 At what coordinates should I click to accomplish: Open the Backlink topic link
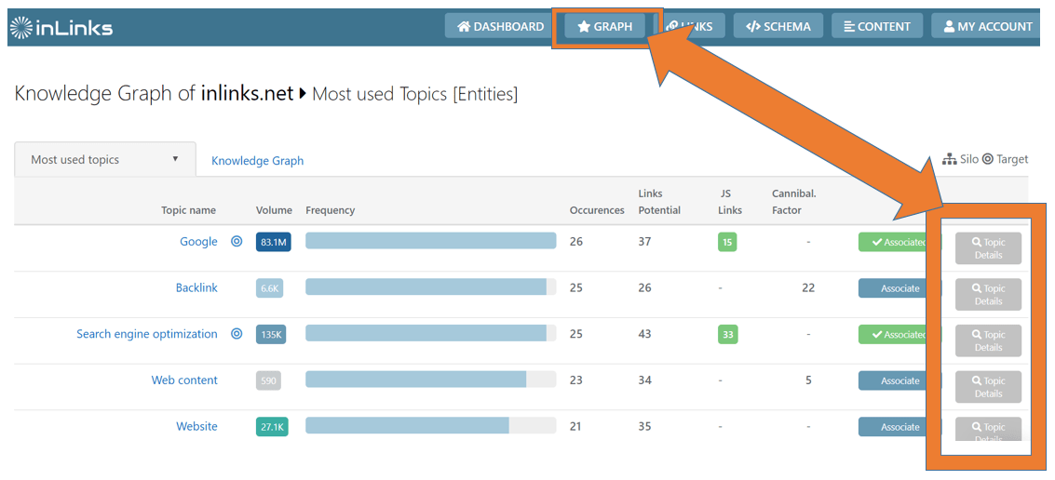(196, 287)
